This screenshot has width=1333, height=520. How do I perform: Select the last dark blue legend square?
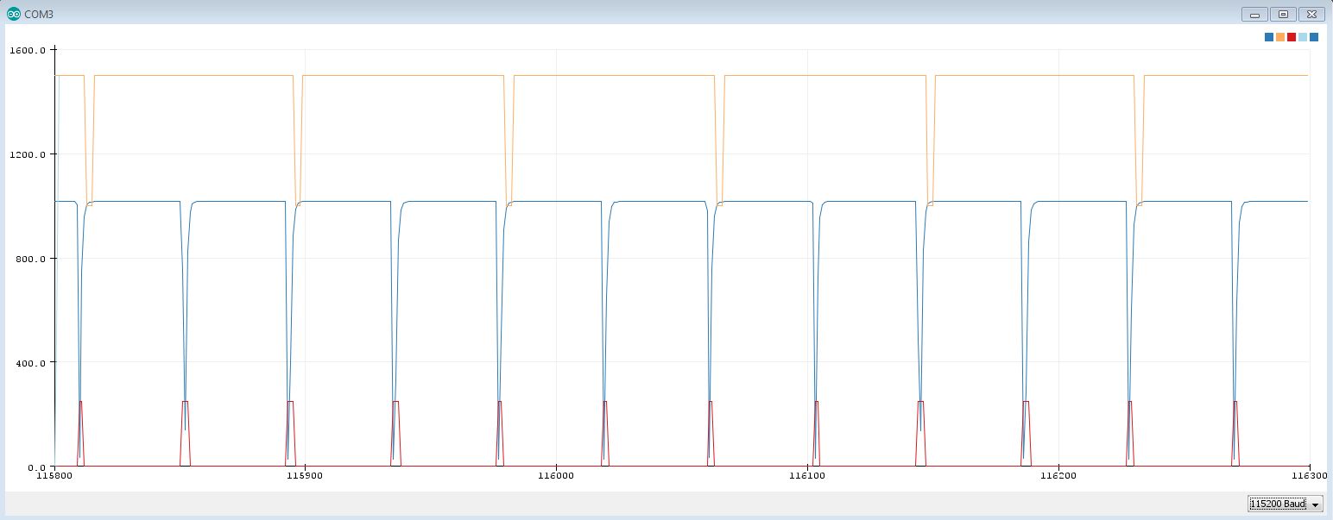point(1314,37)
